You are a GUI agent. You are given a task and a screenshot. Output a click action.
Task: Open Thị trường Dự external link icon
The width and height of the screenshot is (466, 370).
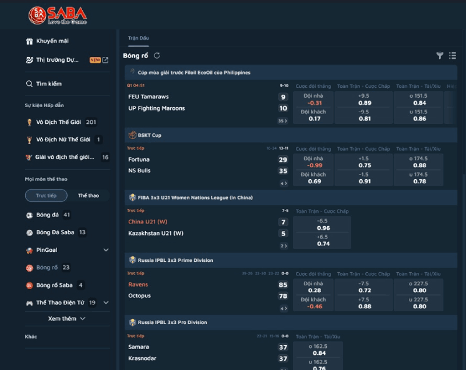105,60
